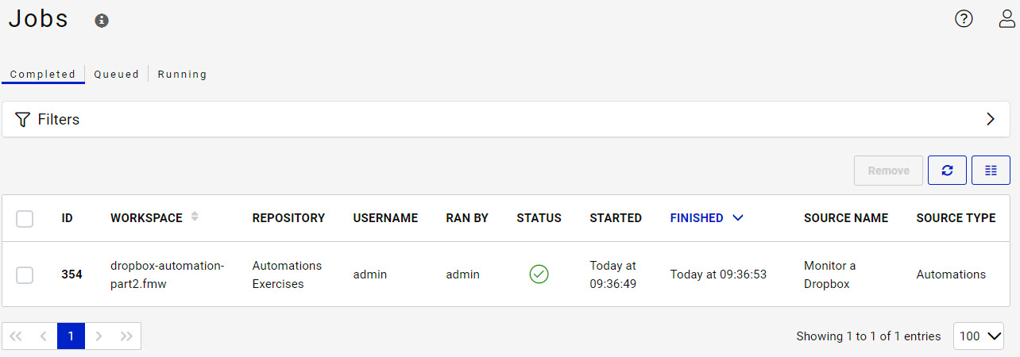1020x357 pixels.
Task: Click the Jobs page title
Action: click(38, 19)
